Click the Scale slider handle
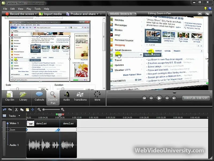 (x=18, y=89)
